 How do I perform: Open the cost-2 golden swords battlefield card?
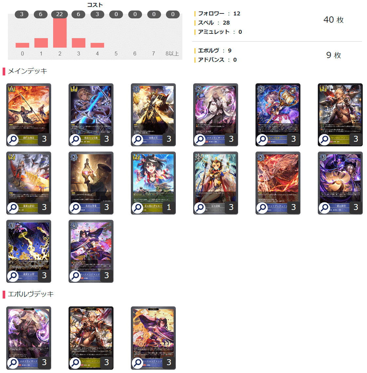29,183
